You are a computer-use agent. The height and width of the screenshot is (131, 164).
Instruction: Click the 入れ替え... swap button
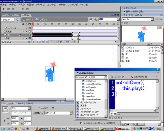(x=38, y=113)
